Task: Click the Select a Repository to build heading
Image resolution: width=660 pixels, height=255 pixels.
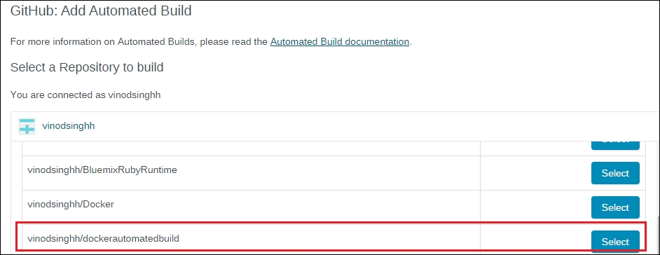Action: point(87,67)
